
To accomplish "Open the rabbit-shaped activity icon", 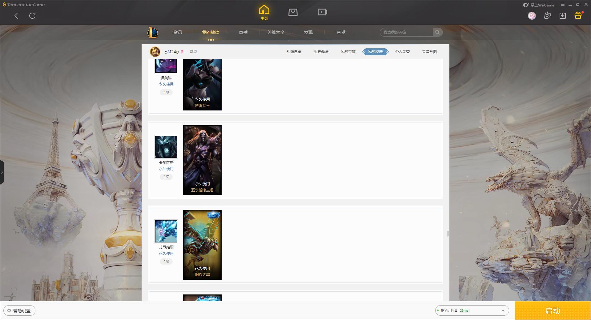I will click(547, 16).
